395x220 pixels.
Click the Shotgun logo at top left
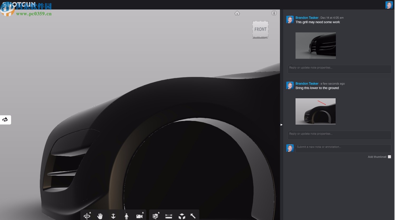point(18,5)
